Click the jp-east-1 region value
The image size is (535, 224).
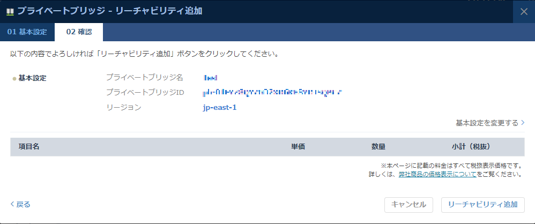220,107
